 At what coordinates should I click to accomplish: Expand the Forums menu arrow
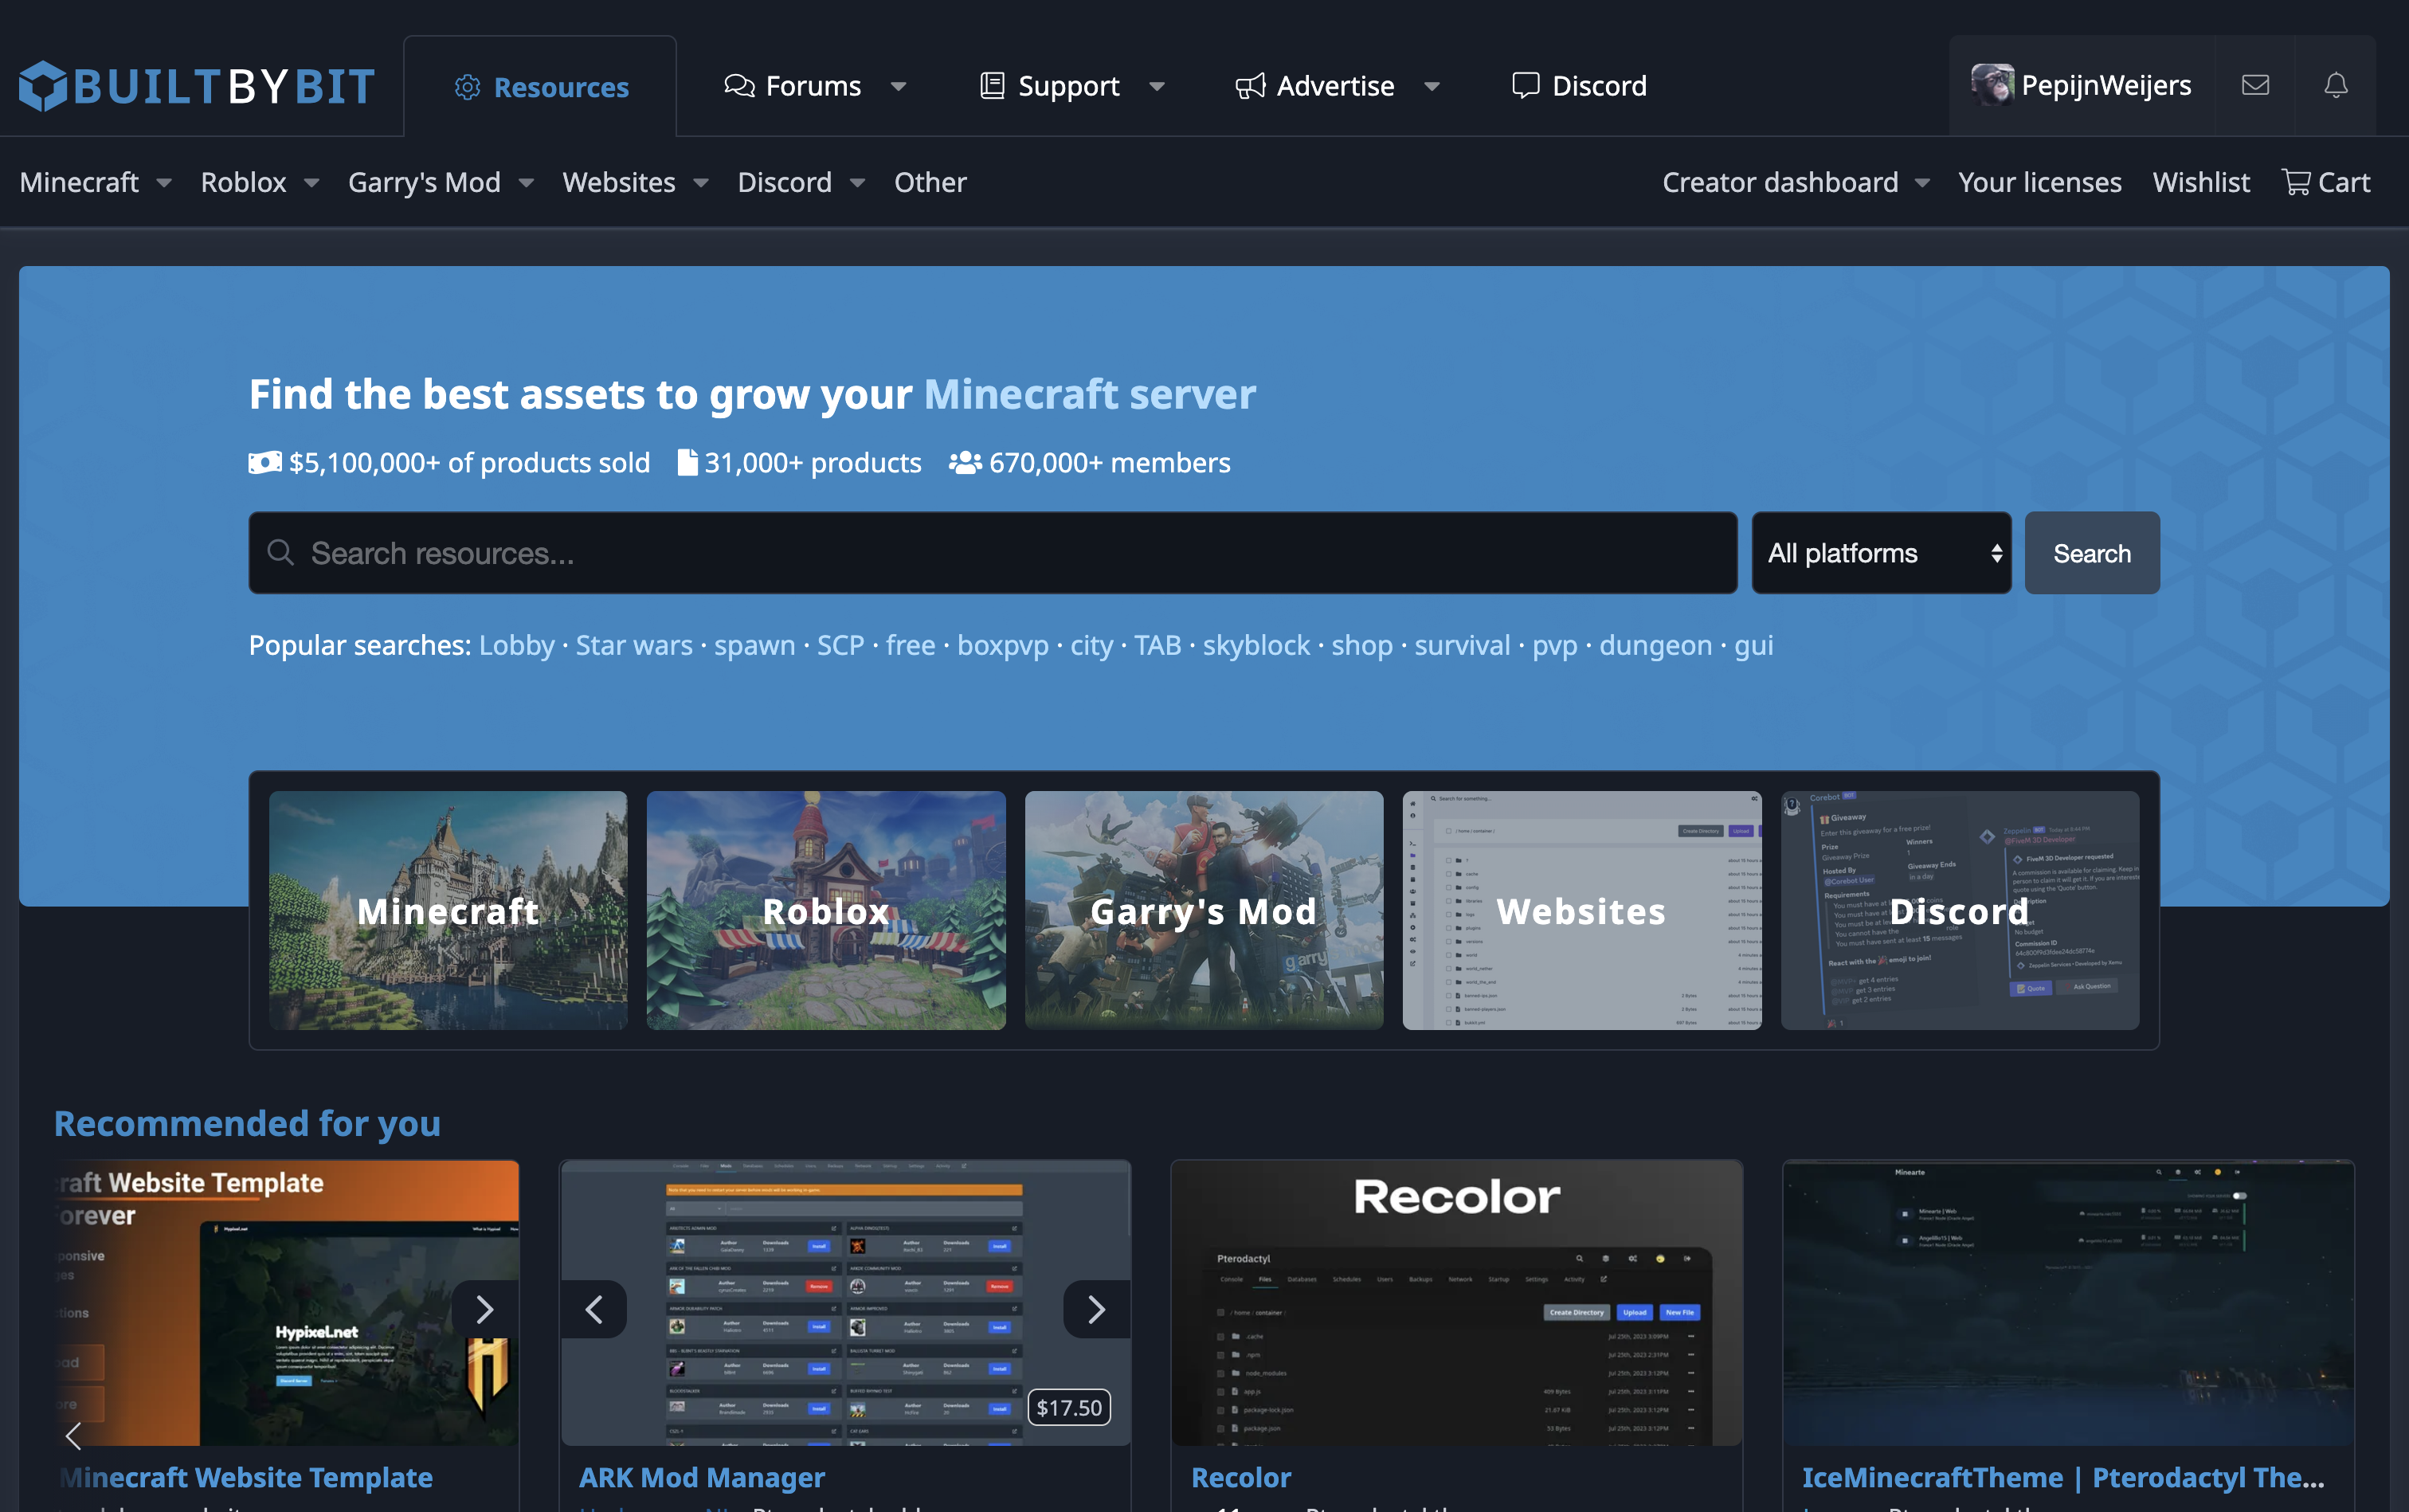click(898, 87)
